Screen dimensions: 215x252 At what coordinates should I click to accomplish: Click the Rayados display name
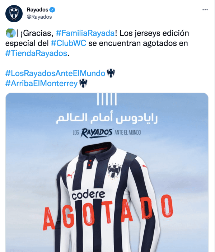(x=37, y=10)
